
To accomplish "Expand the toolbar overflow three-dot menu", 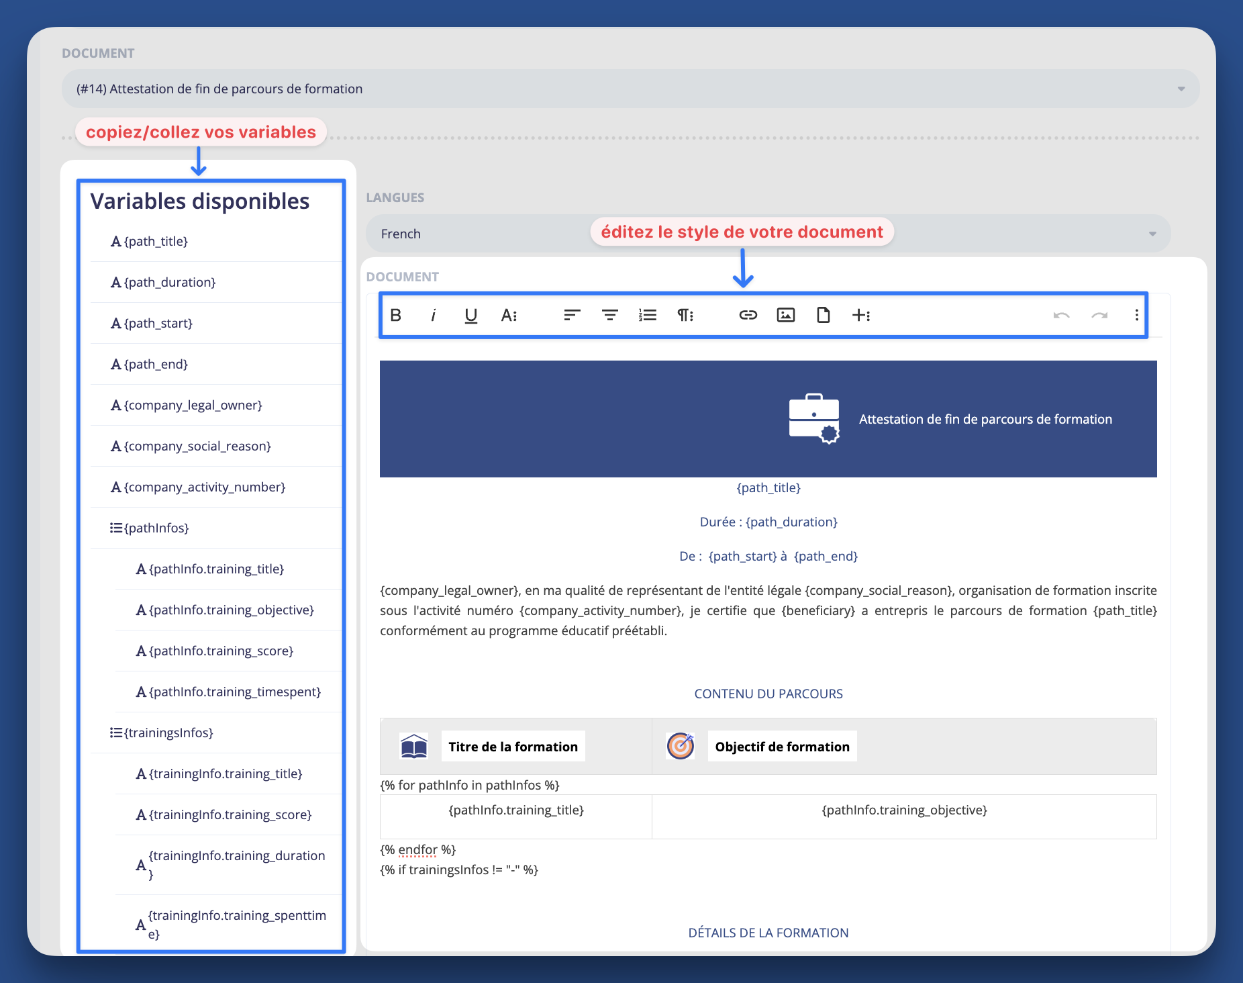I will click(x=1136, y=314).
